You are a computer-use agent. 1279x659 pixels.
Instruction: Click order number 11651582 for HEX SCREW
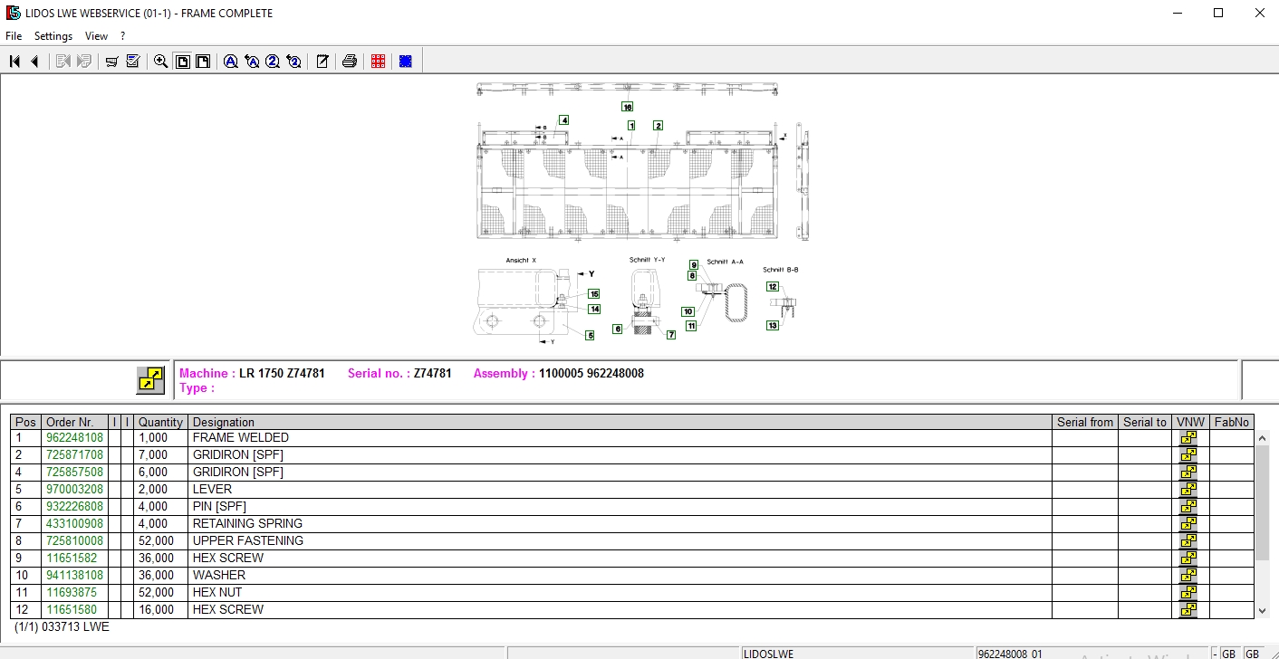tap(72, 559)
